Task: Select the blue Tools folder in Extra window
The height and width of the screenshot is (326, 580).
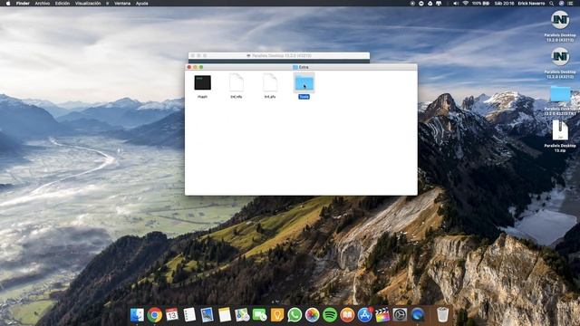Action: coord(304,82)
